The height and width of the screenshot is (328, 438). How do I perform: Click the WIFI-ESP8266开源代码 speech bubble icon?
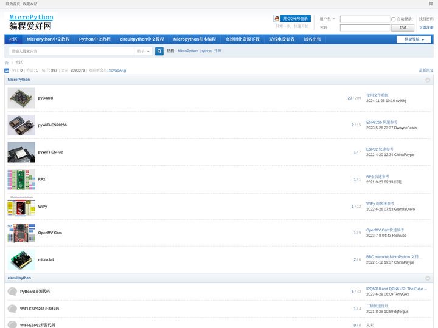(x=12, y=309)
